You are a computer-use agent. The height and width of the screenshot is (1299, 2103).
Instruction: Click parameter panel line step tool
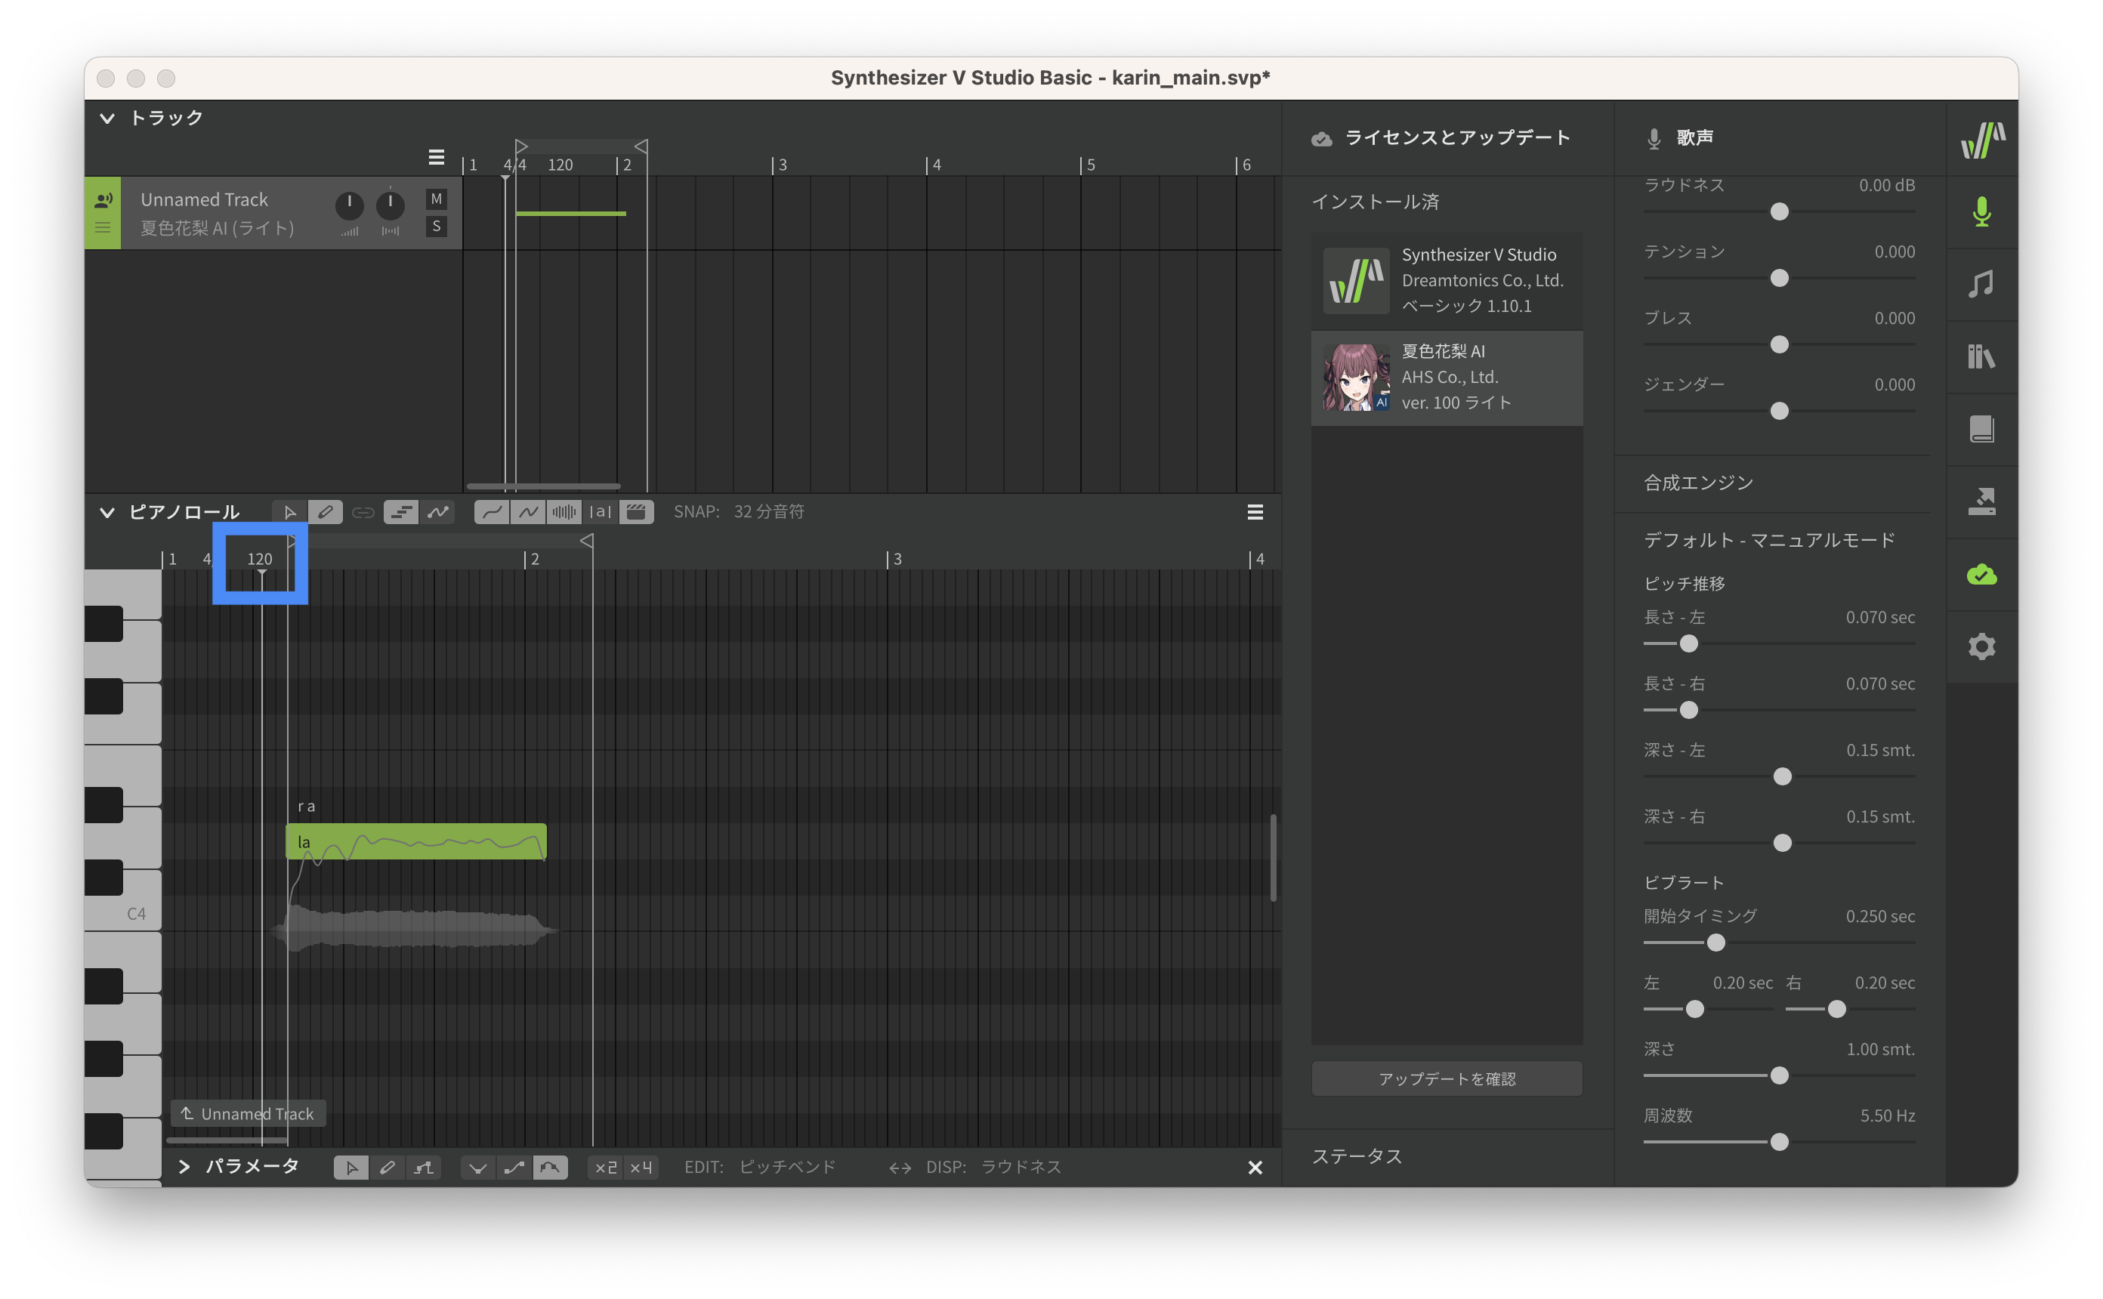424,1167
